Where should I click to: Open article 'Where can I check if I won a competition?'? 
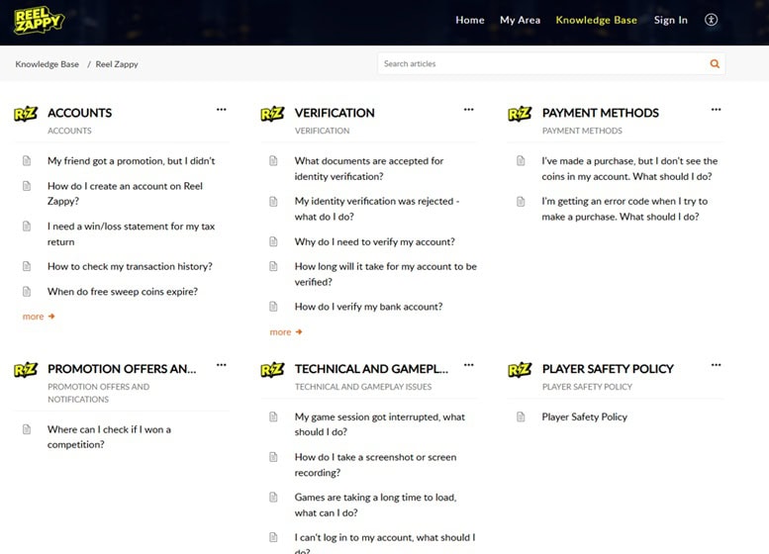pyautogui.click(x=109, y=437)
